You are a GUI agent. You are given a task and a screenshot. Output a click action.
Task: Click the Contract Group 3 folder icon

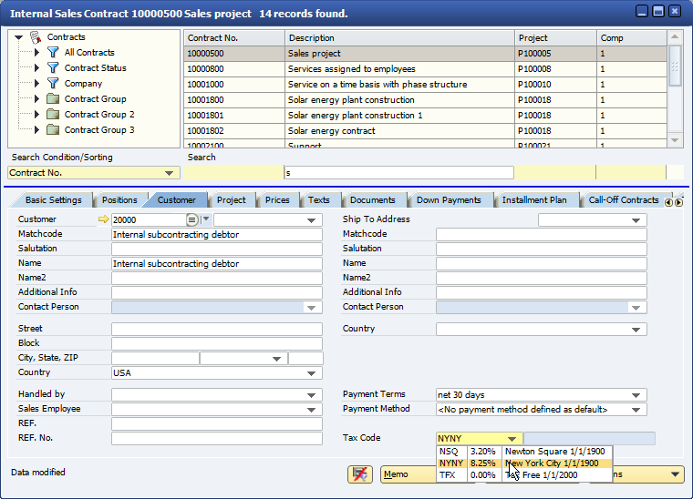point(53,129)
